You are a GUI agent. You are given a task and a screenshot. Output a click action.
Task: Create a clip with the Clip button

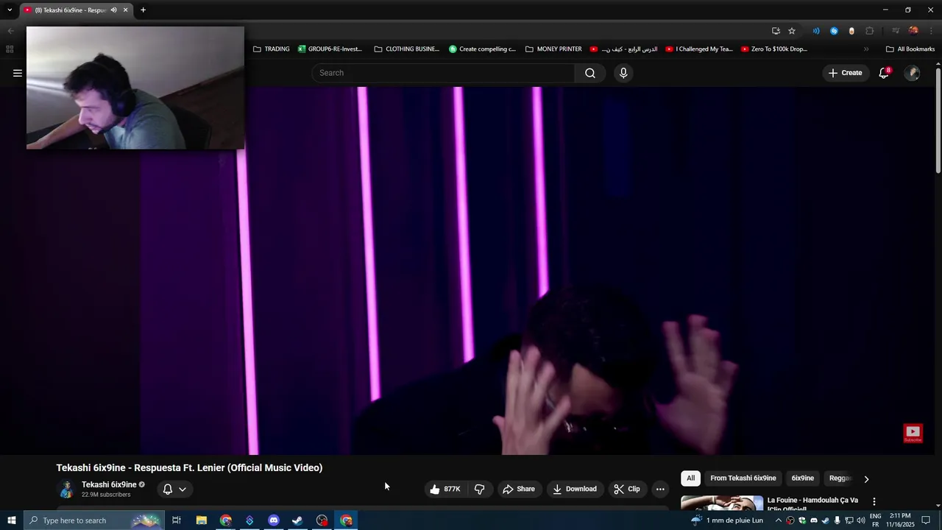(627, 489)
